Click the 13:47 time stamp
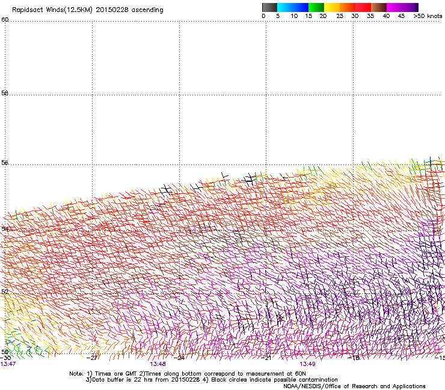Screen dimensions: 445x390 [x=8, y=364]
